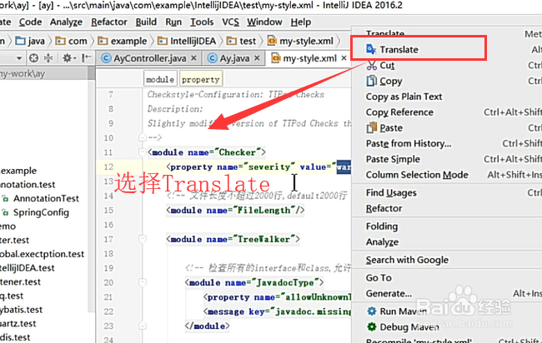This screenshot has width=542, height=343.
Task: Select Cut from the context menu
Action: (x=386, y=66)
